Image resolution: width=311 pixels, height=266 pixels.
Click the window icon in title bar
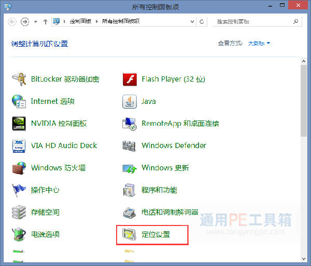(8, 7)
